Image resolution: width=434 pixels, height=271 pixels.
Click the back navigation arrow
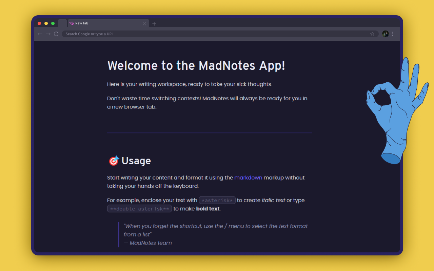point(40,34)
